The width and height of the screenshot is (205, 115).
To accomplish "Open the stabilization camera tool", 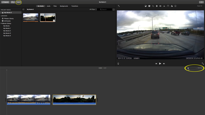I will tap(157, 6).
